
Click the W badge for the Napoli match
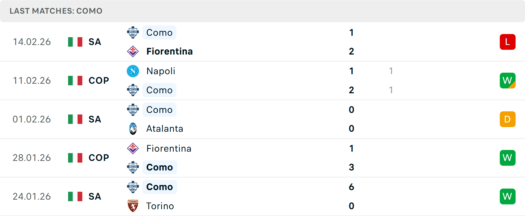click(507, 80)
